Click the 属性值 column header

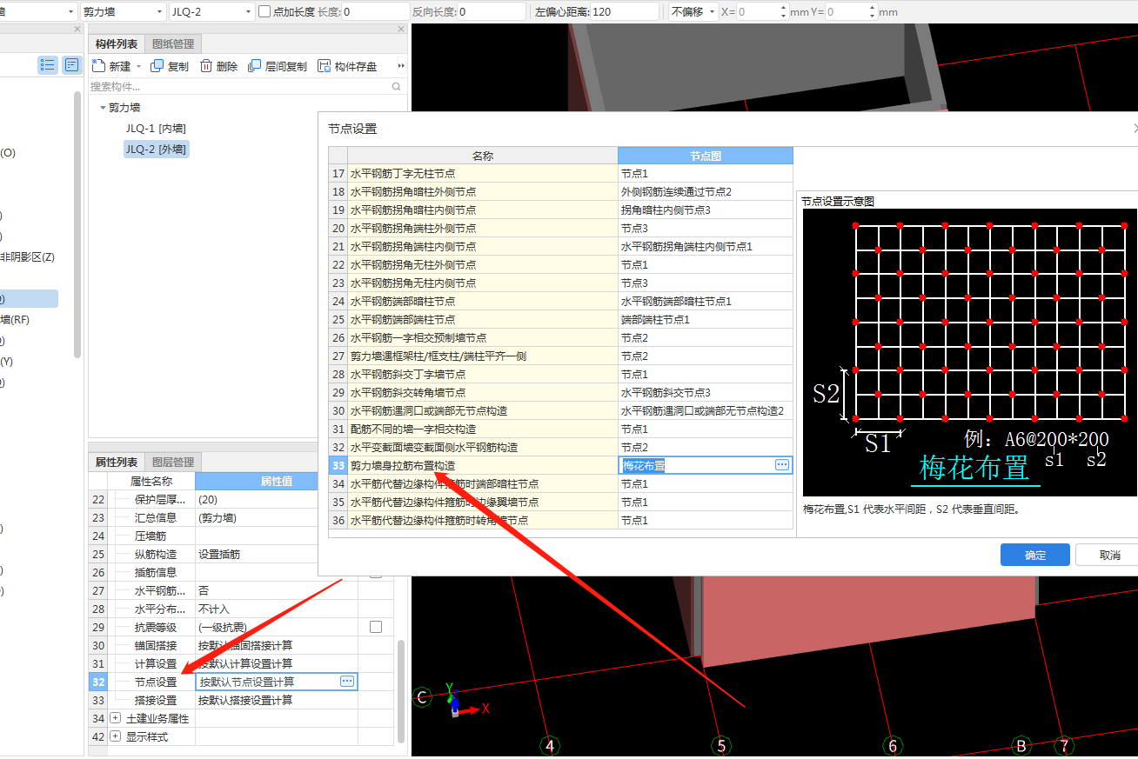277,481
